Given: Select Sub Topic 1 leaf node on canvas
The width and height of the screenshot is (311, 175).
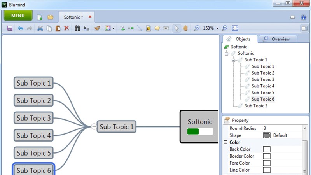Looking at the screenshot, I should click(33, 83).
